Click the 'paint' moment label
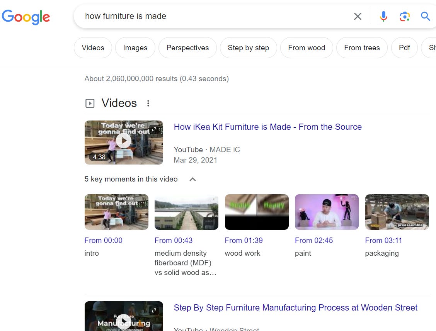Viewport: 436px width, 331px height. (303, 253)
